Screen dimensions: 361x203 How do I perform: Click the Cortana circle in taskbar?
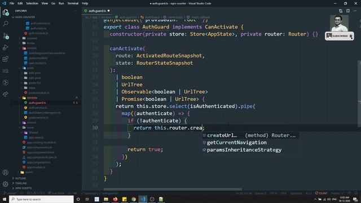[x=78, y=199]
